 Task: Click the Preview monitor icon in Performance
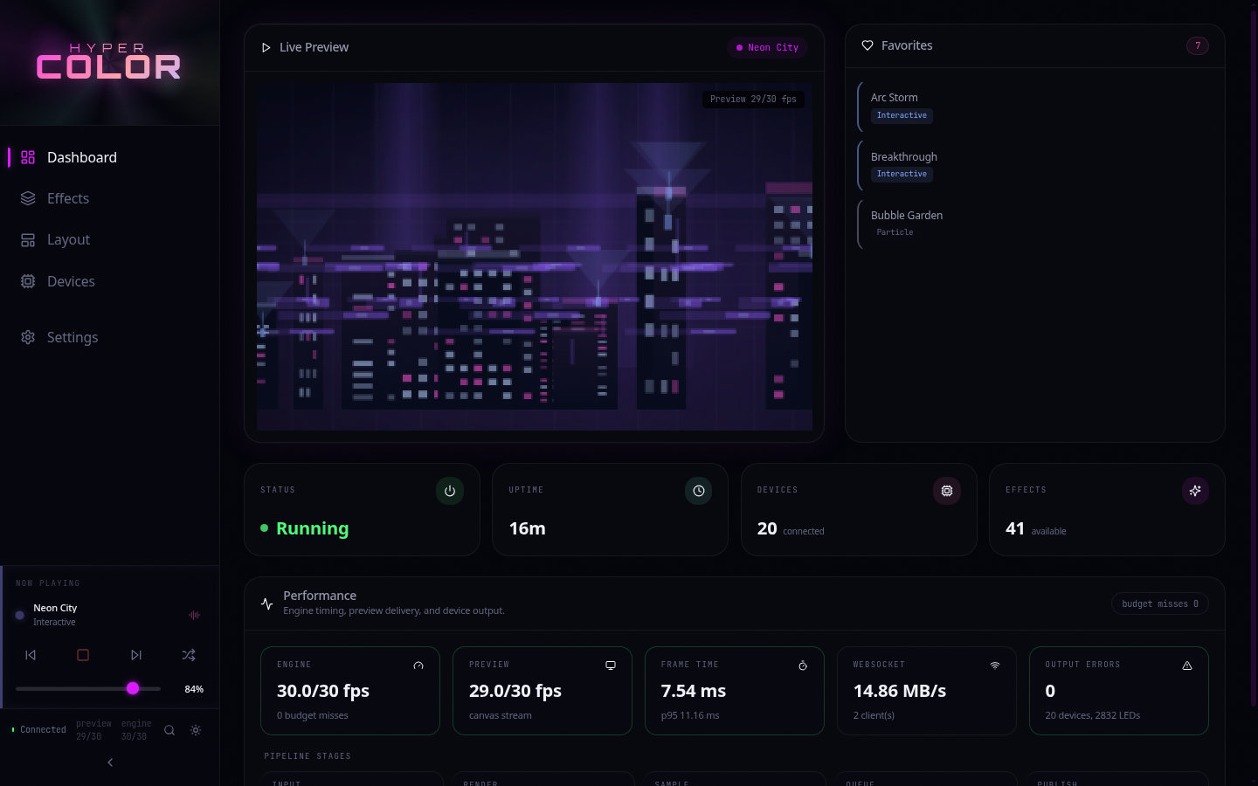(x=611, y=665)
